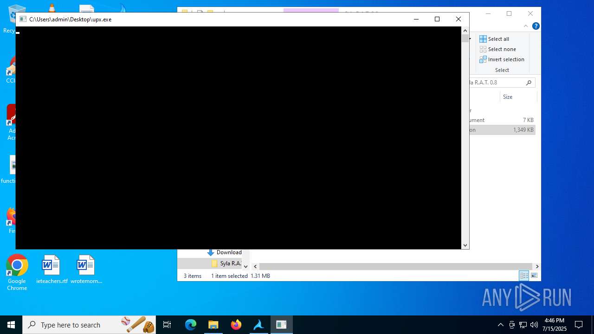Click Select none in Explorer ribbon
The height and width of the screenshot is (334, 594).
point(497,49)
